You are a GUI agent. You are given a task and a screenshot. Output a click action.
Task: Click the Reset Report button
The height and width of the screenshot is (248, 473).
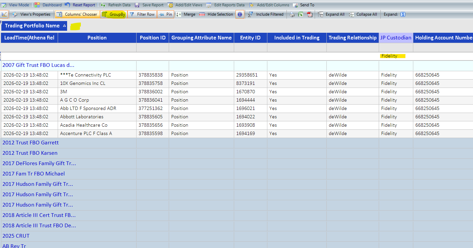[x=84, y=5]
